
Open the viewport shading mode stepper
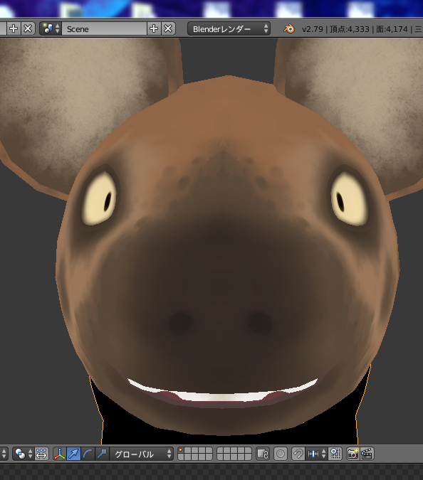(4, 454)
